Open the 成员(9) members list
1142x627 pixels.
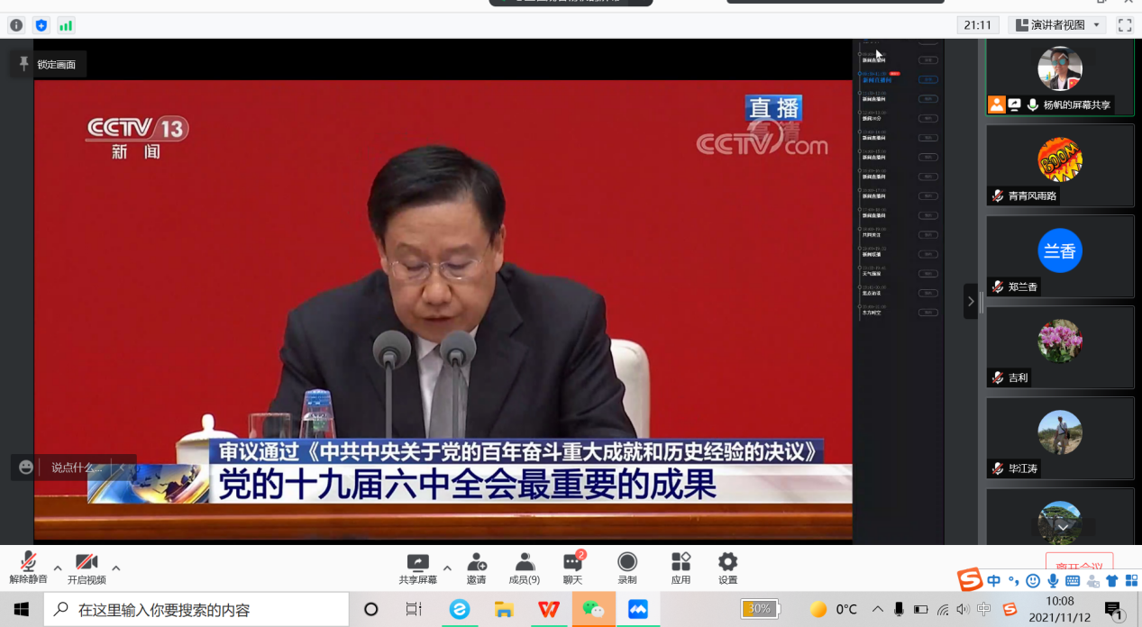click(x=525, y=564)
